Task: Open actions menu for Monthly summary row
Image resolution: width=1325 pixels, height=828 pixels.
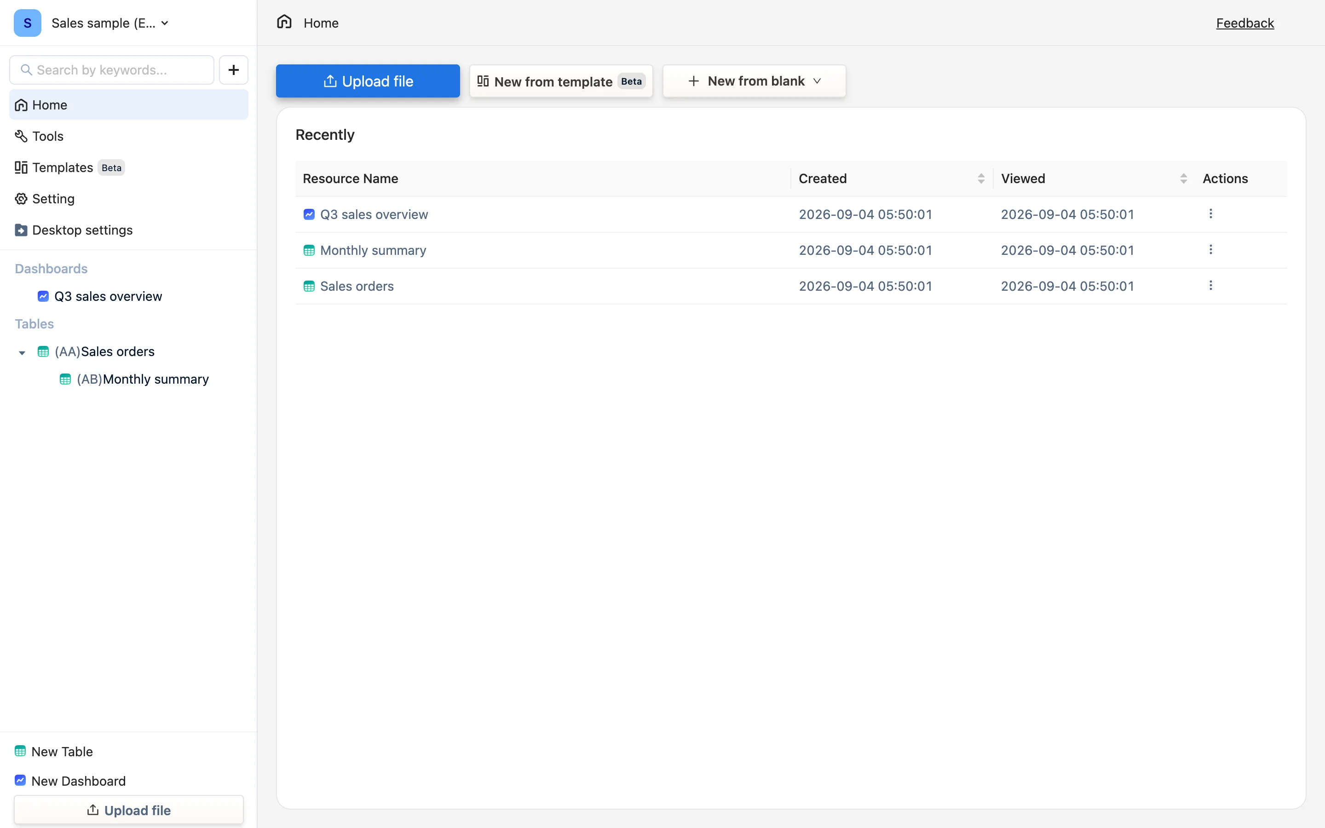Action: pos(1210,250)
